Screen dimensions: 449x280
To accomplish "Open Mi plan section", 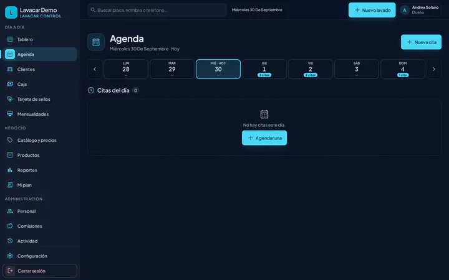I will pos(40,185).
